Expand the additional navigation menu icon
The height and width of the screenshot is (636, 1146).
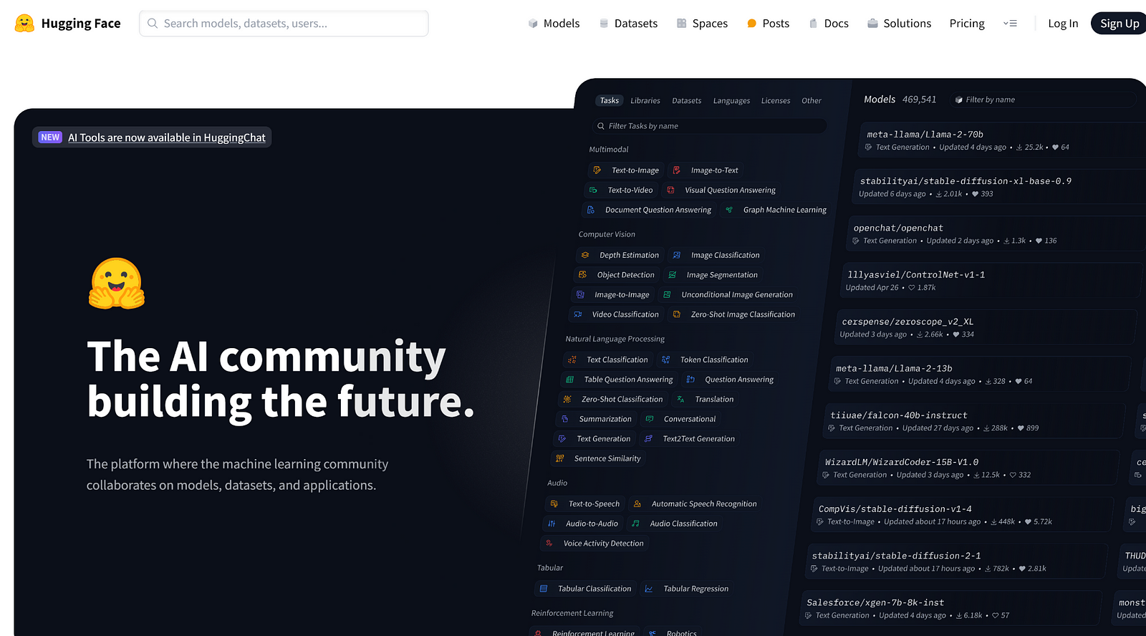tap(1010, 24)
